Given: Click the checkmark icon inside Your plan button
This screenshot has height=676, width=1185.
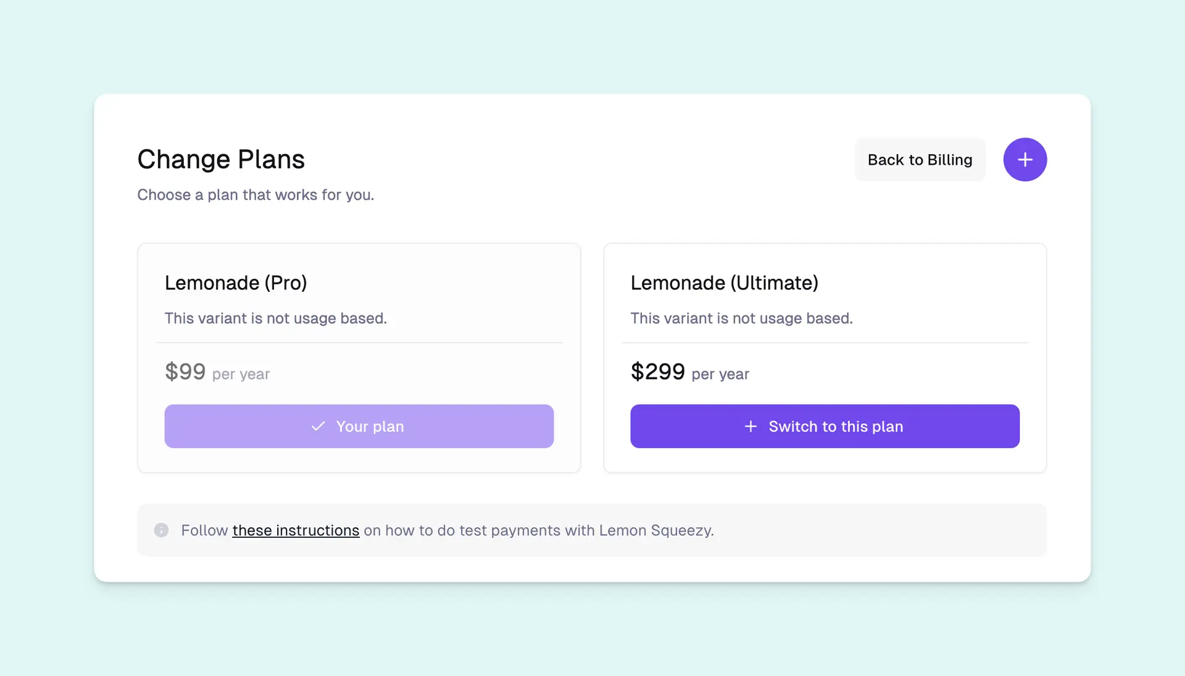Looking at the screenshot, I should point(317,426).
